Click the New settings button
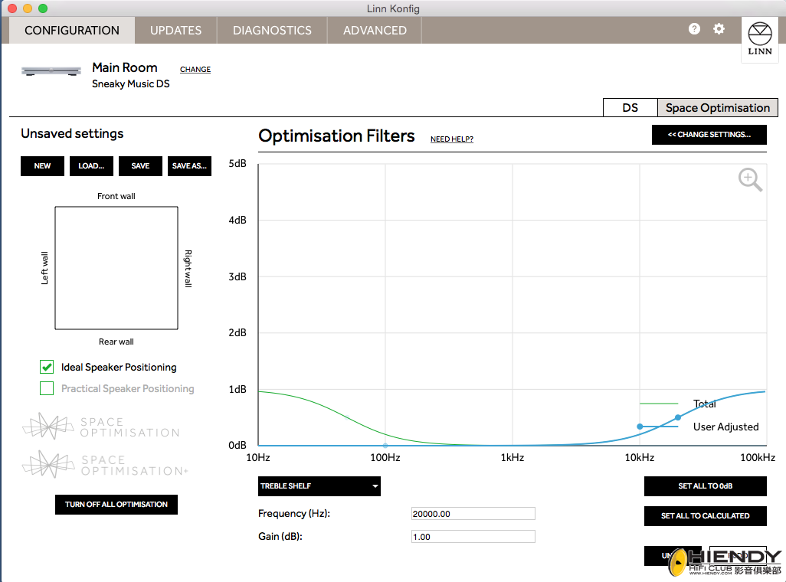 point(42,166)
